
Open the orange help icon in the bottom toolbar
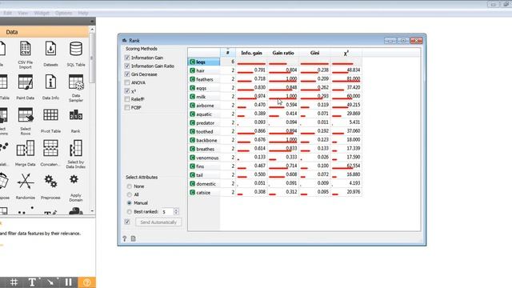(86, 282)
